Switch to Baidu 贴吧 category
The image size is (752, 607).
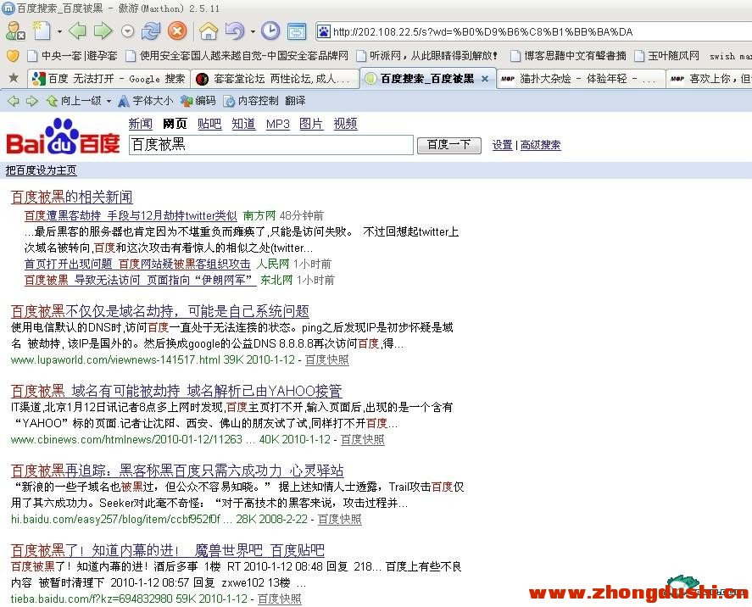coord(209,124)
